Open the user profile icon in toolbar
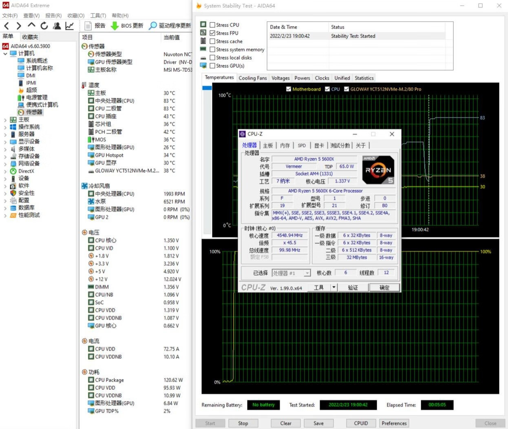The image size is (508, 429). tap(57, 26)
